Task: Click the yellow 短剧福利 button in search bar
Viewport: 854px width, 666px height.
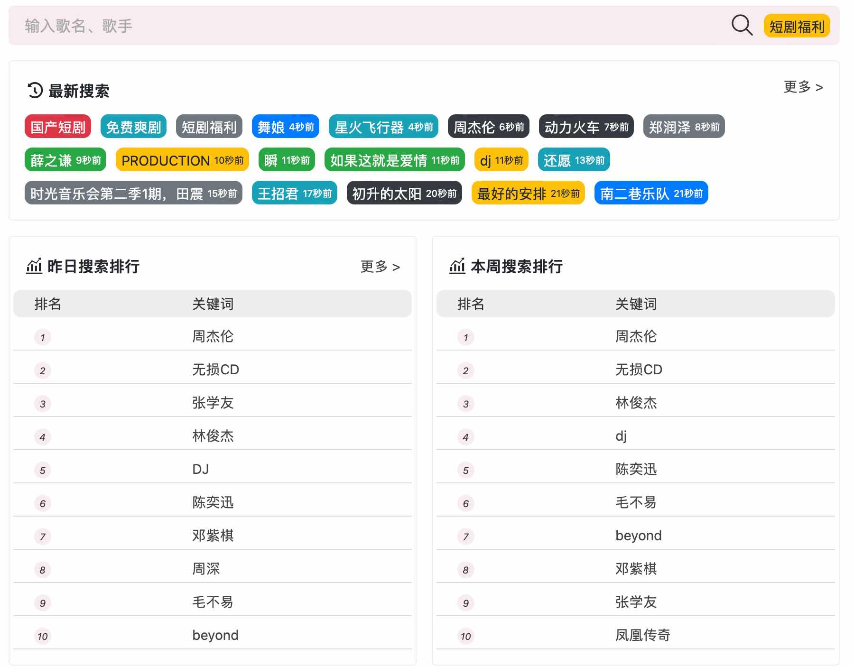Action: pos(797,26)
